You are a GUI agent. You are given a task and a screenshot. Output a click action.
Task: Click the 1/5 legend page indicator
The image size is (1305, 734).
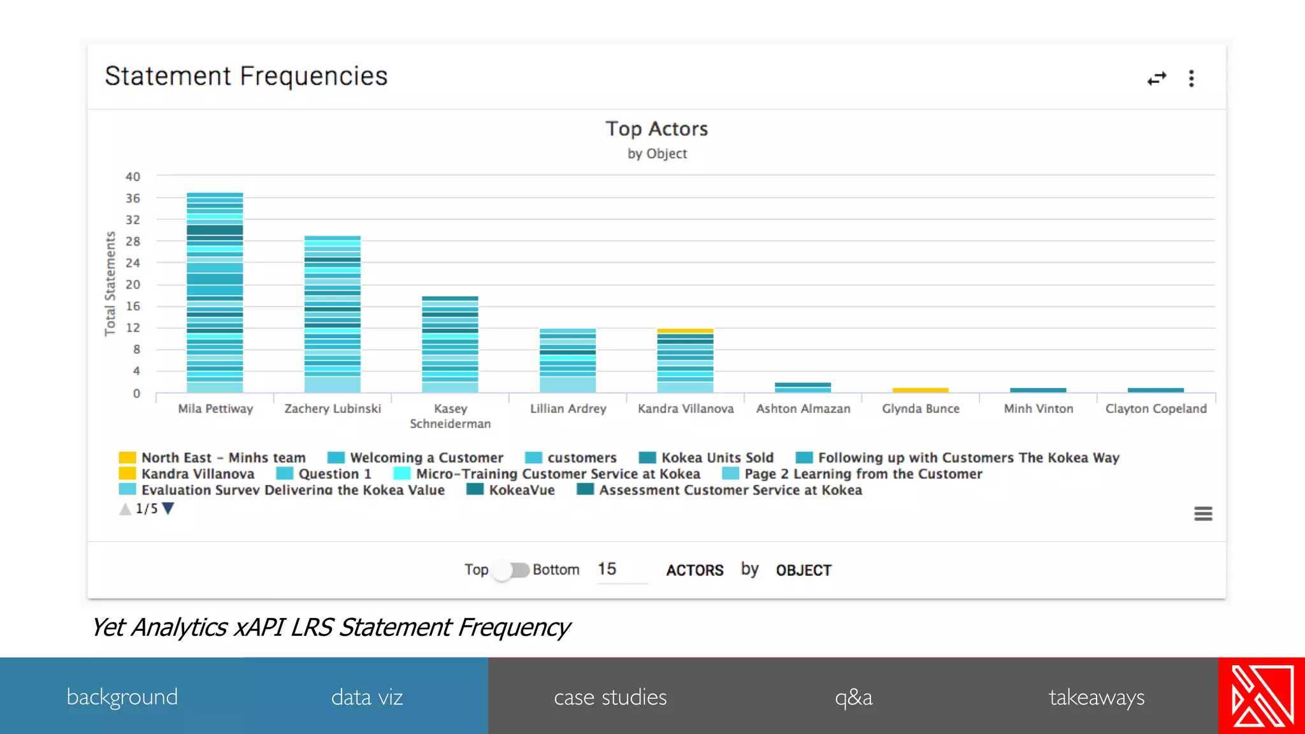(x=147, y=508)
